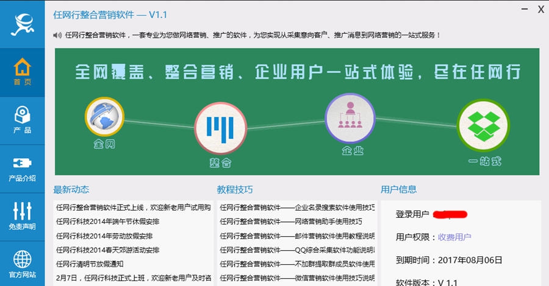Open tutorial: 不加群提取群成员软件使用

coord(297,264)
